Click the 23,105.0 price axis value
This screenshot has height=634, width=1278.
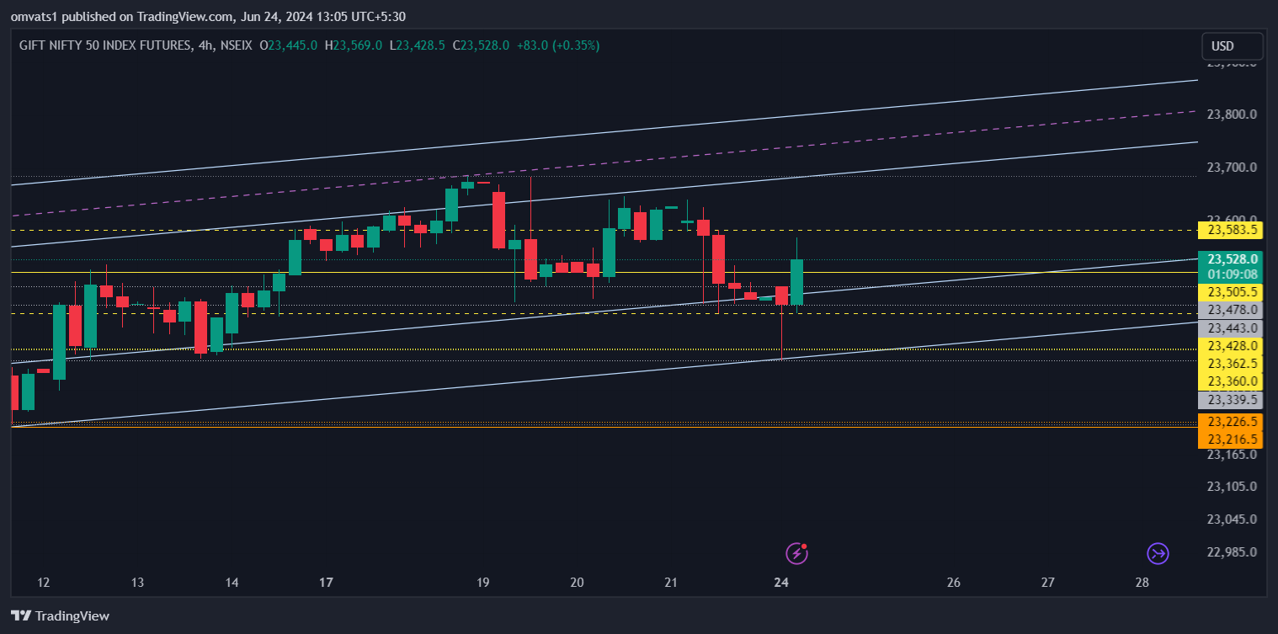click(x=1232, y=487)
